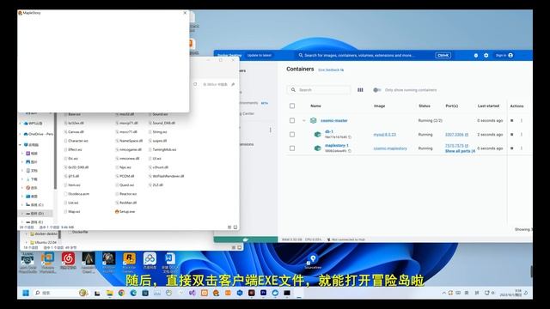Click the Explorer navigation pane scrollbar

55,151
